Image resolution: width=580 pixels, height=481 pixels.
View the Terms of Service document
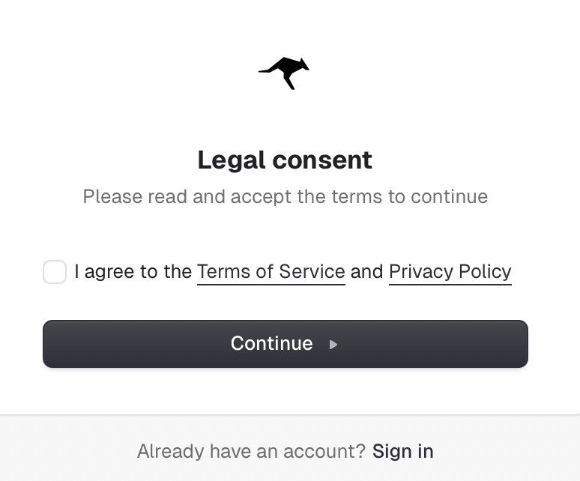coord(271,271)
